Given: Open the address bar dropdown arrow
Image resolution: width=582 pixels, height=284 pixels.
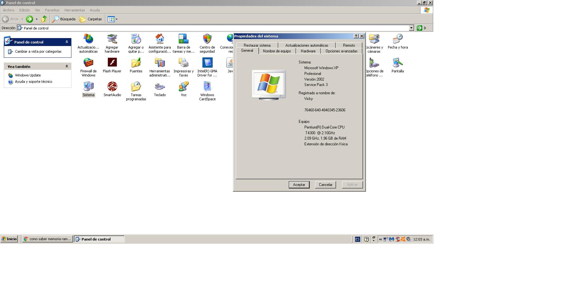Looking at the screenshot, I should coord(411,28).
